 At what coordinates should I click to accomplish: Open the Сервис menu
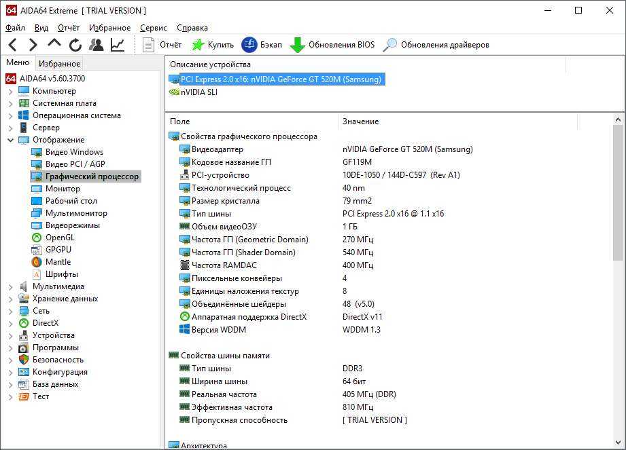click(154, 28)
